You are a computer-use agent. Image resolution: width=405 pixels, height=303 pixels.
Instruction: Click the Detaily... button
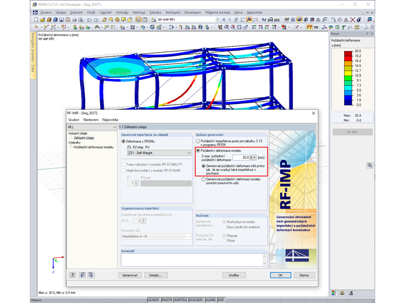point(156,275)
